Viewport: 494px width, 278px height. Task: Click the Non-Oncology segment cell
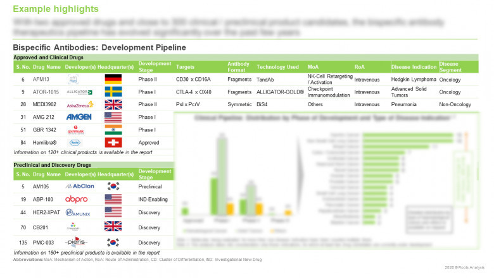455,104
